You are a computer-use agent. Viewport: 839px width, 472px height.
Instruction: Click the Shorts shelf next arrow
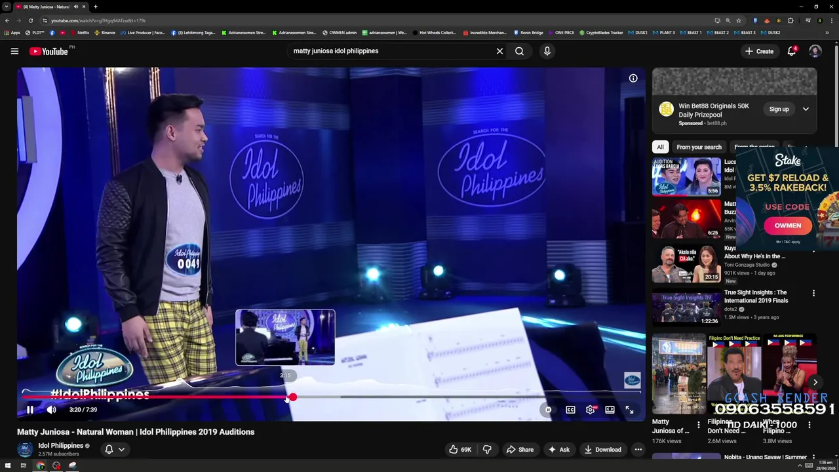click(x=815, y=382)
